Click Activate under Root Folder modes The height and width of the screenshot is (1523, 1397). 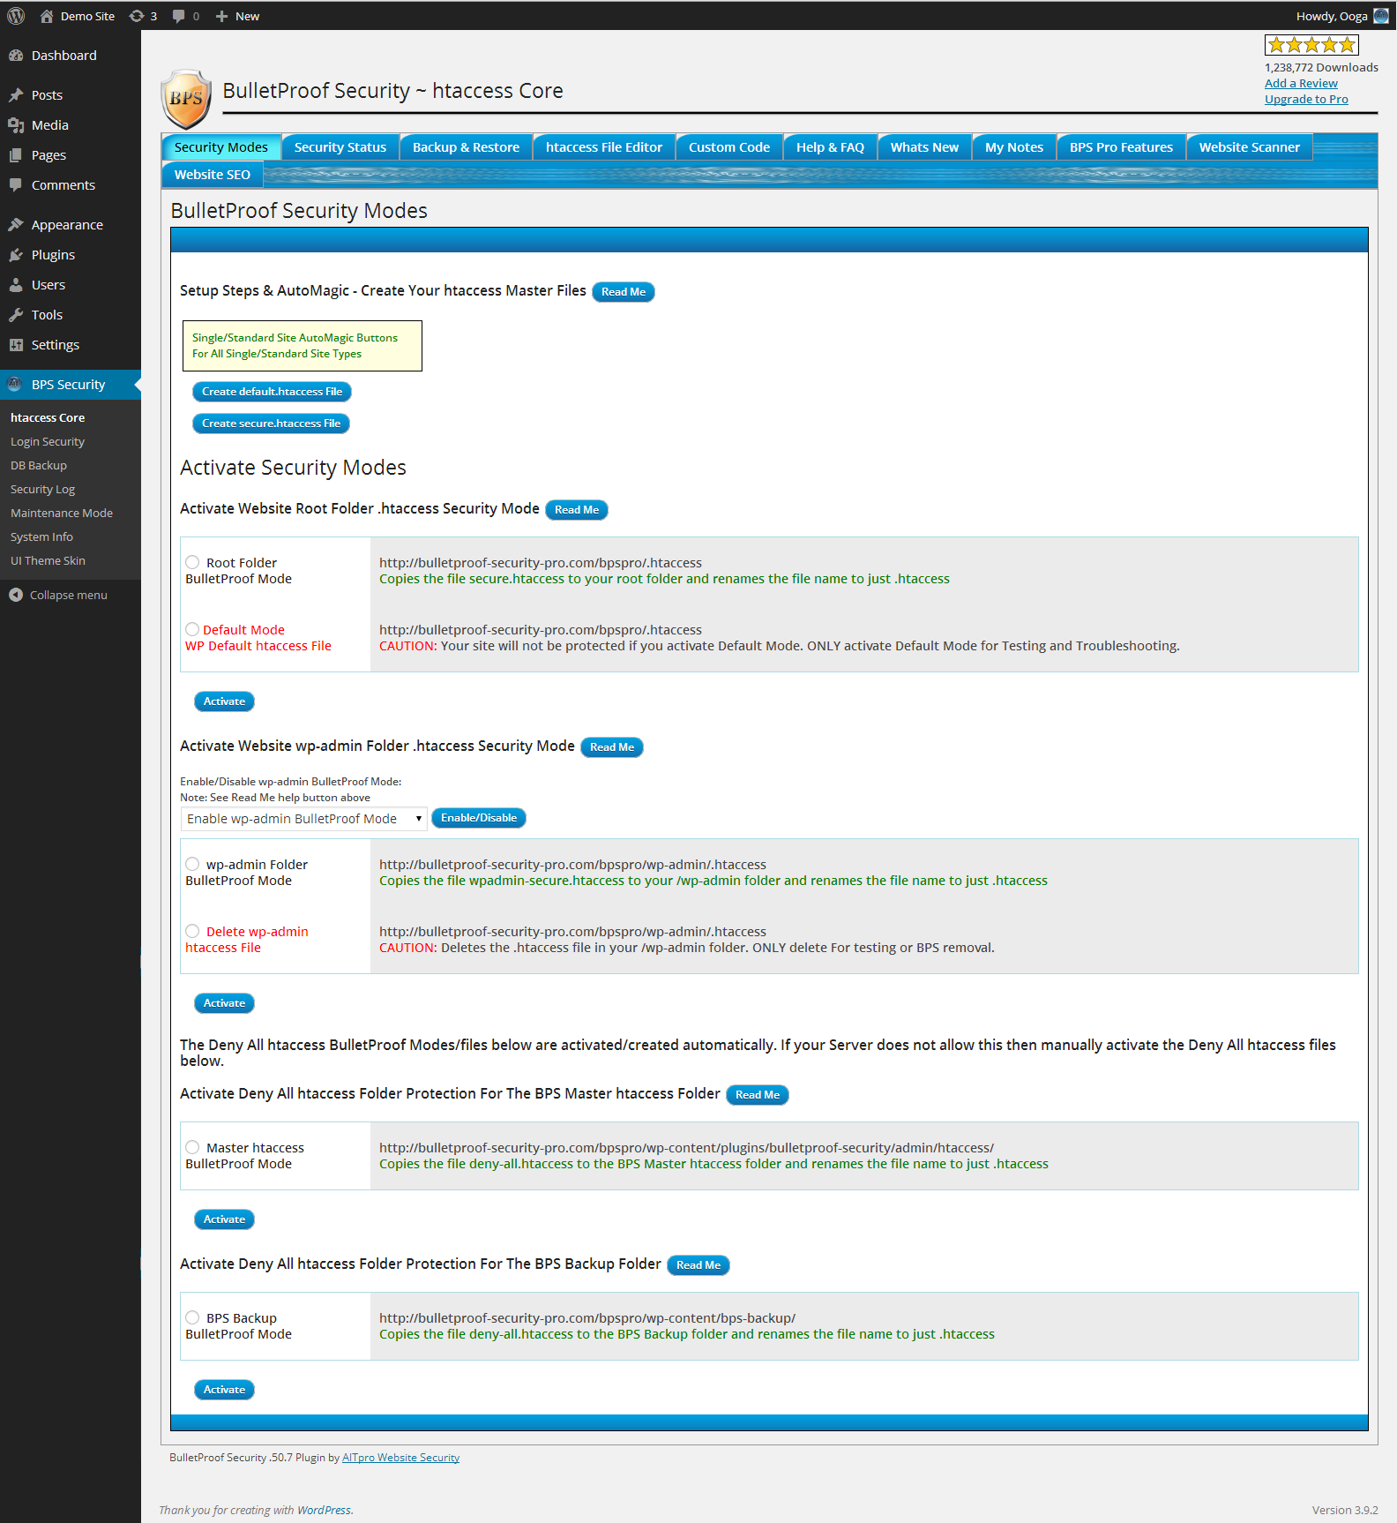click(224, 701)
